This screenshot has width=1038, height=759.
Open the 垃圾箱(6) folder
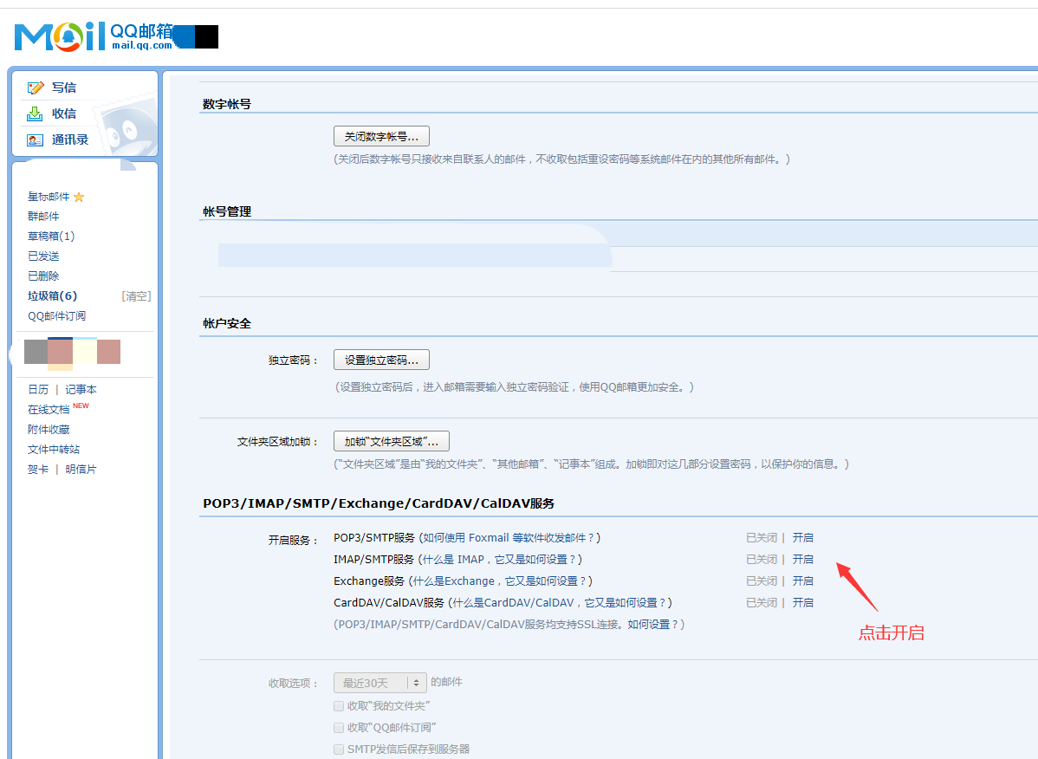(52, 296)
